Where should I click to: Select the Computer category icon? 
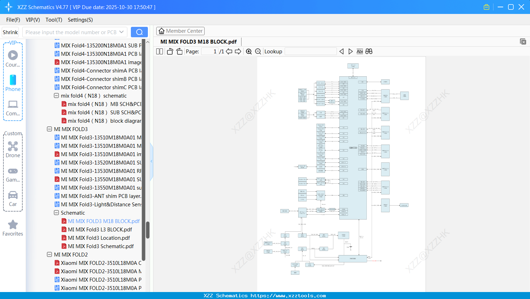tap(13, 108)
